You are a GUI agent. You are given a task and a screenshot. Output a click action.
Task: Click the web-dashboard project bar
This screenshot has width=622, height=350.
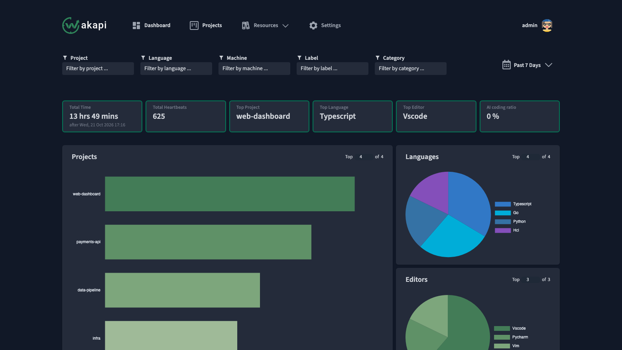(230, 194)
